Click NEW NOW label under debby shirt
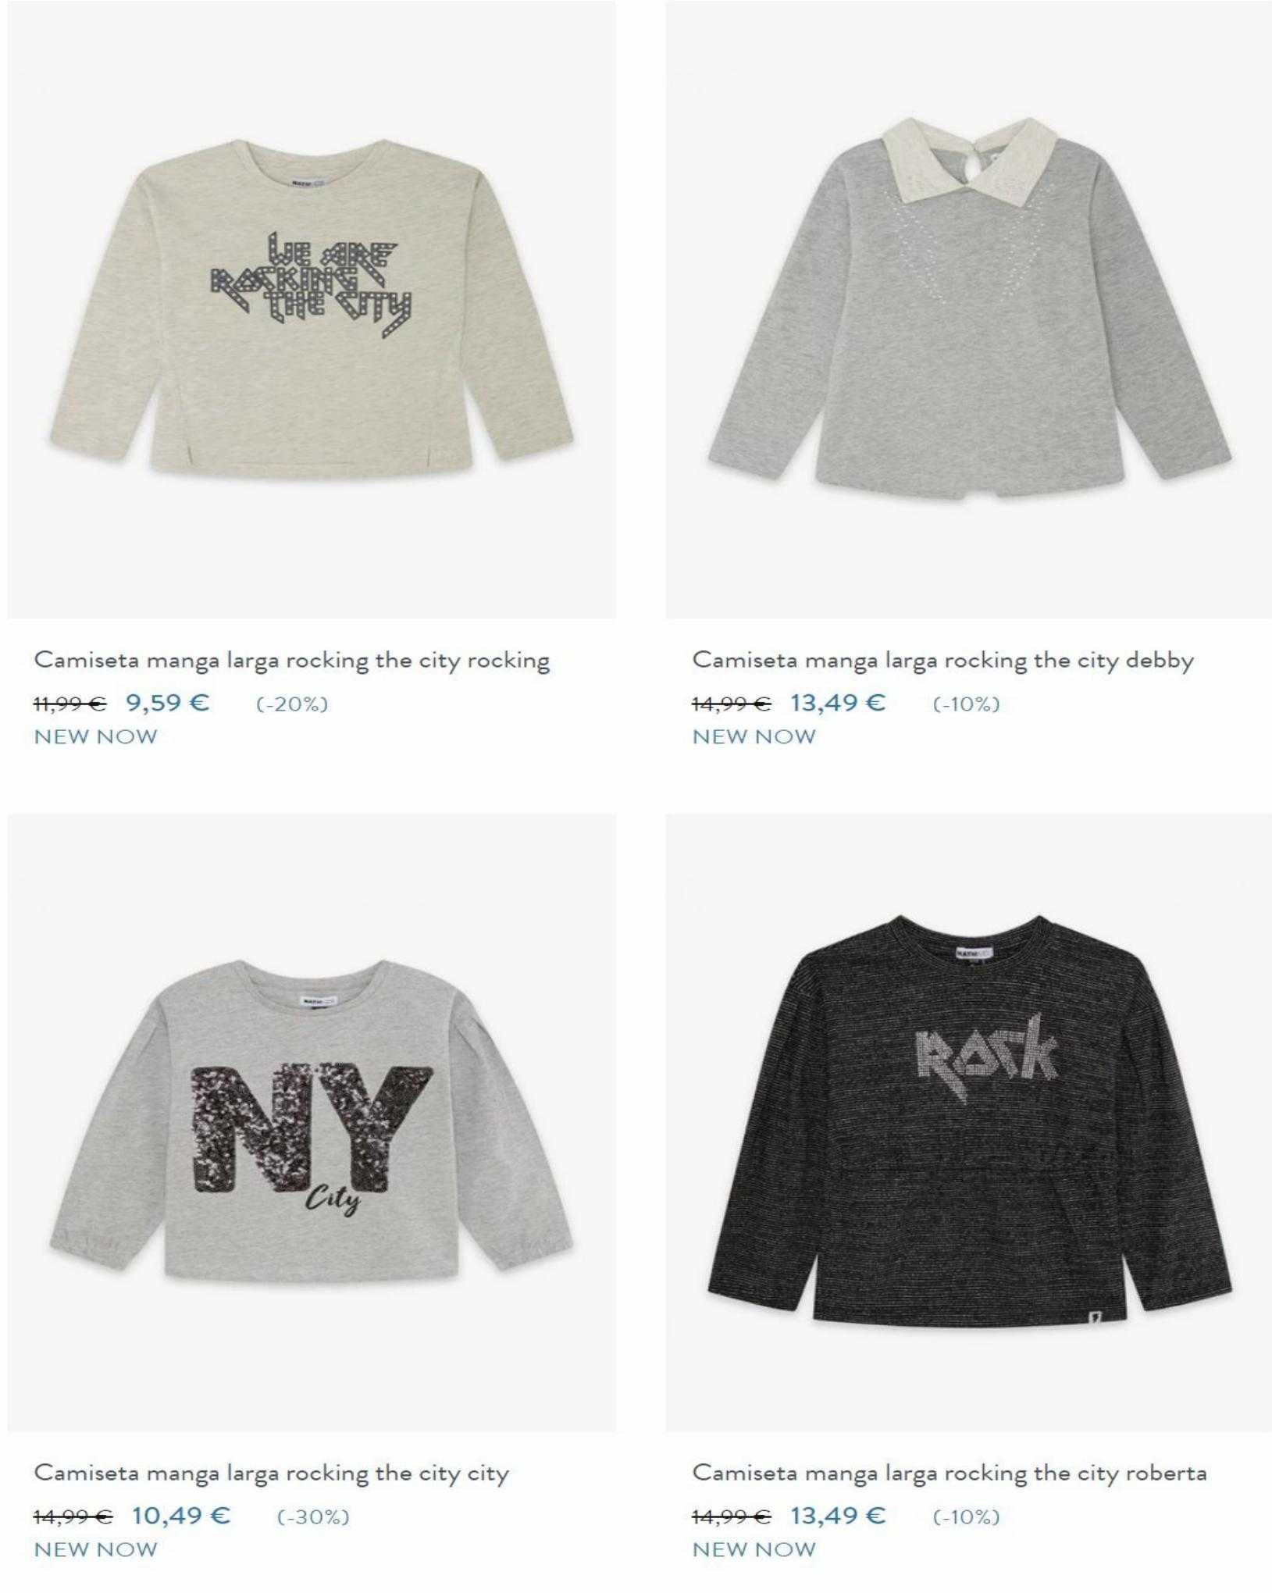Screen dimensions: 1272x1593 (x=754, y=736)
